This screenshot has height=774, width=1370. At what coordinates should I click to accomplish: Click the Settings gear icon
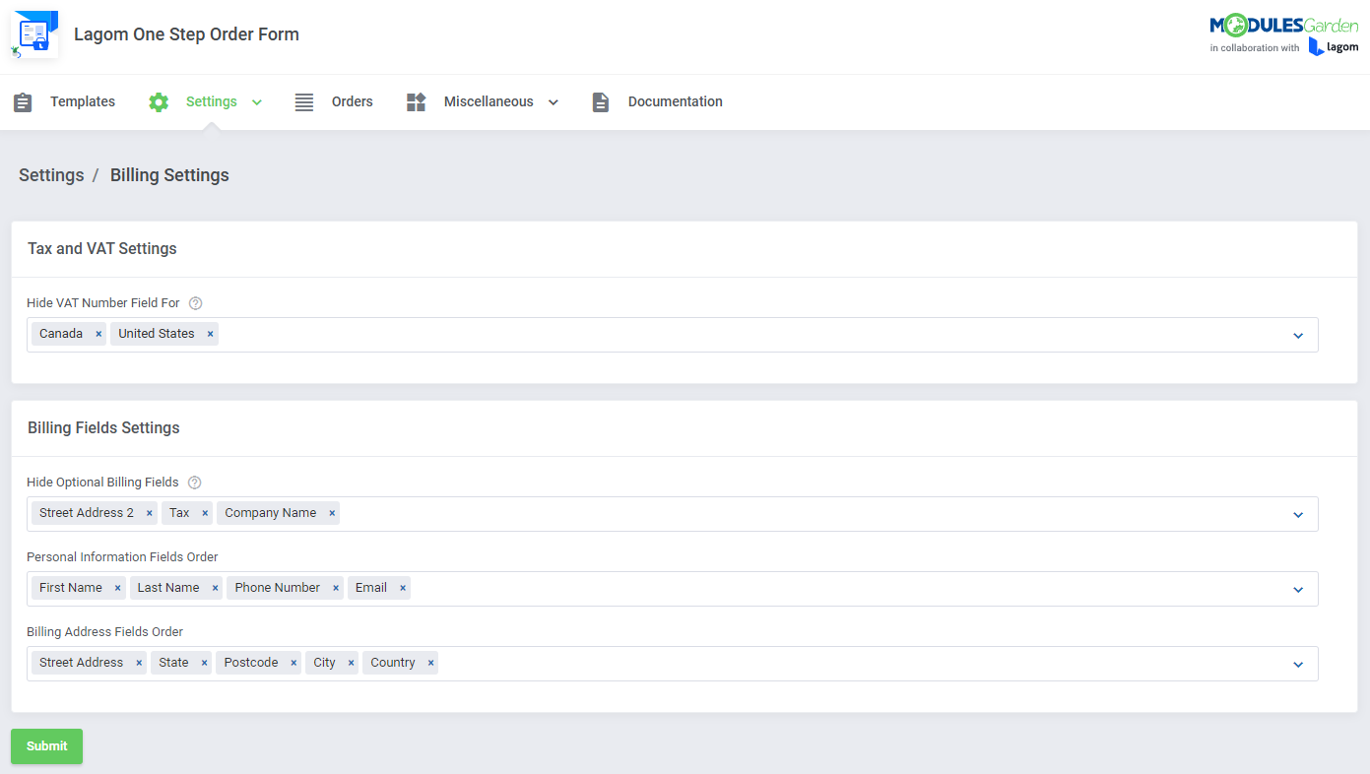tap(159, 101)
